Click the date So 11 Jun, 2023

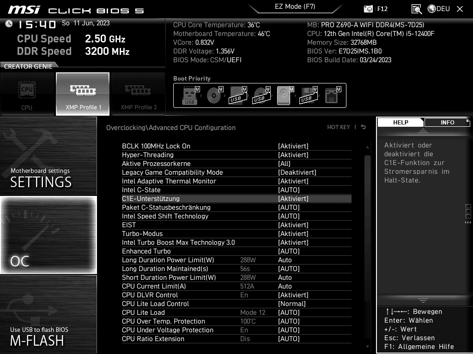(85, 23)
